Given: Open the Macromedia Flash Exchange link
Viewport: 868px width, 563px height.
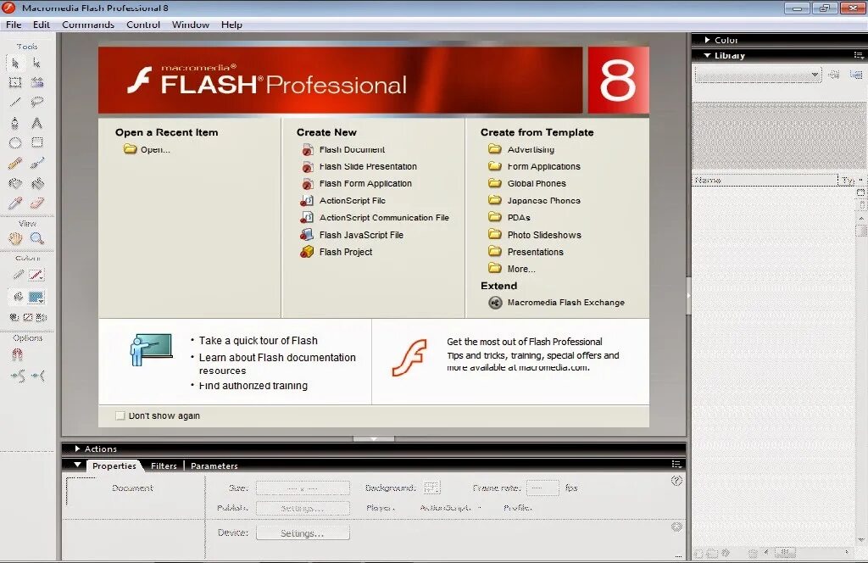Looking at the screenshot, I should click(x=557, y=302).
